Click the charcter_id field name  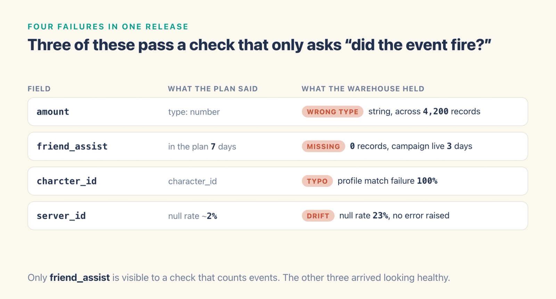67,181
